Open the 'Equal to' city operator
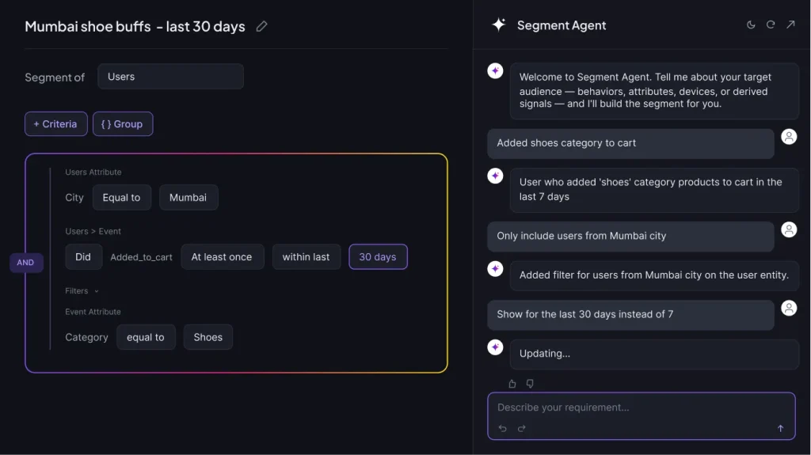 (121, 198)
